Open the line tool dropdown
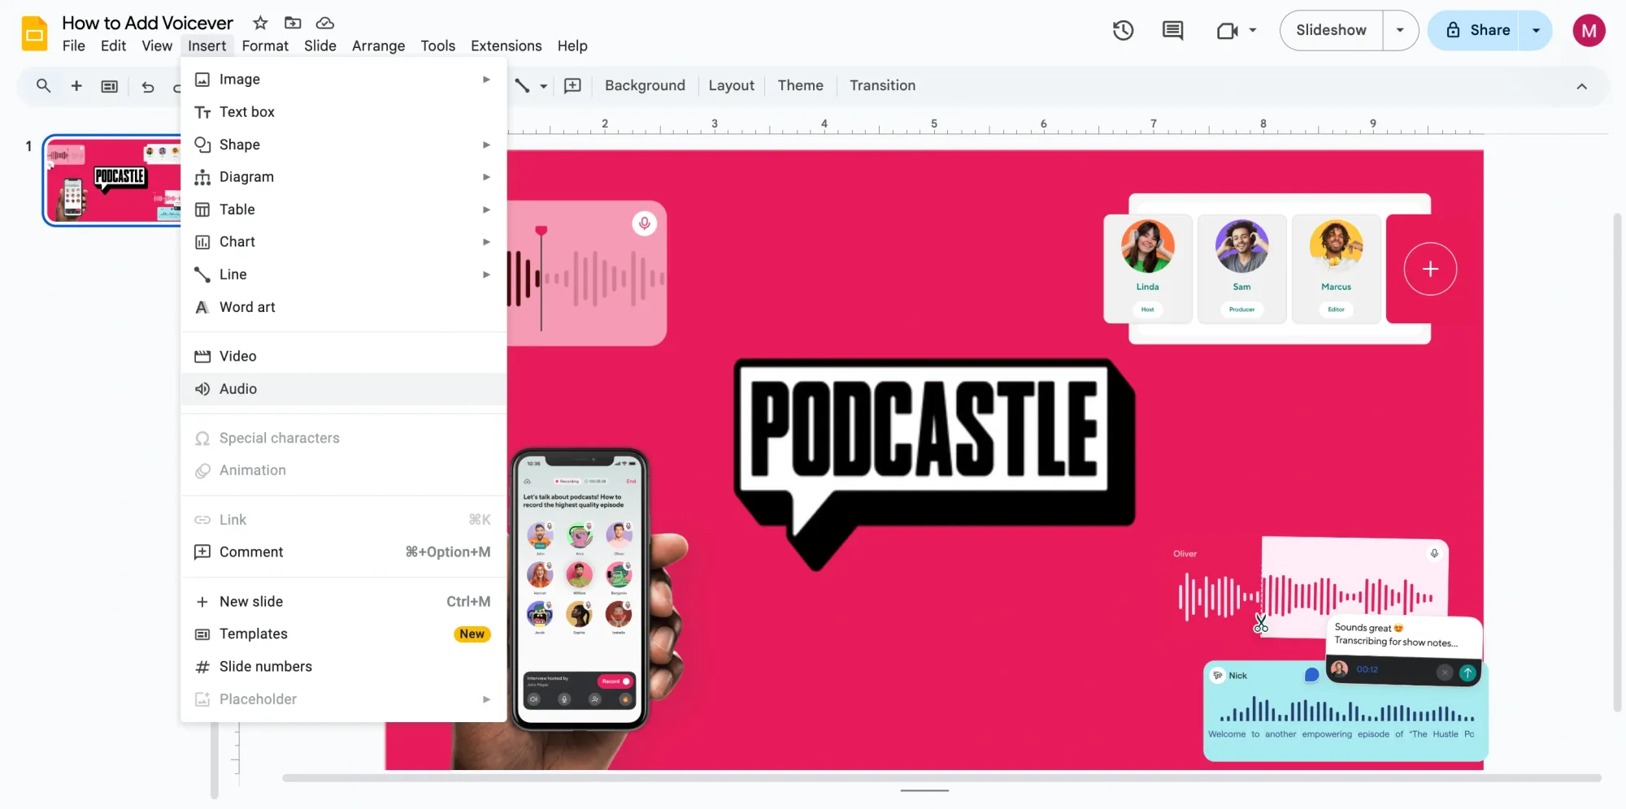 [x=543, y=85]
